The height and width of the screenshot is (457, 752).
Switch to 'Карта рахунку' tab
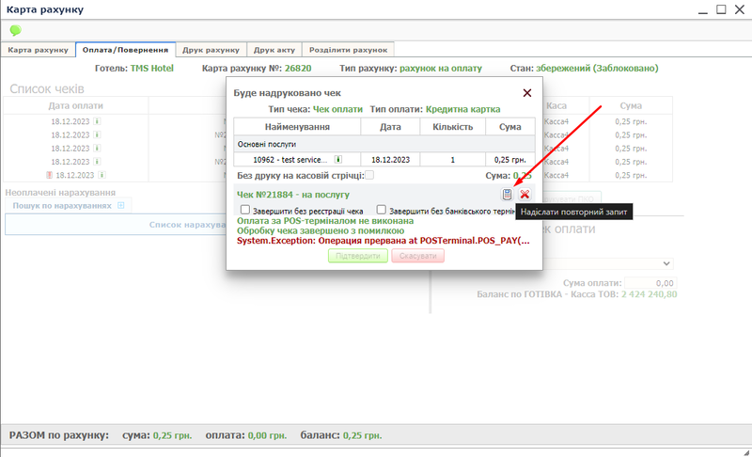click(39, 50)
